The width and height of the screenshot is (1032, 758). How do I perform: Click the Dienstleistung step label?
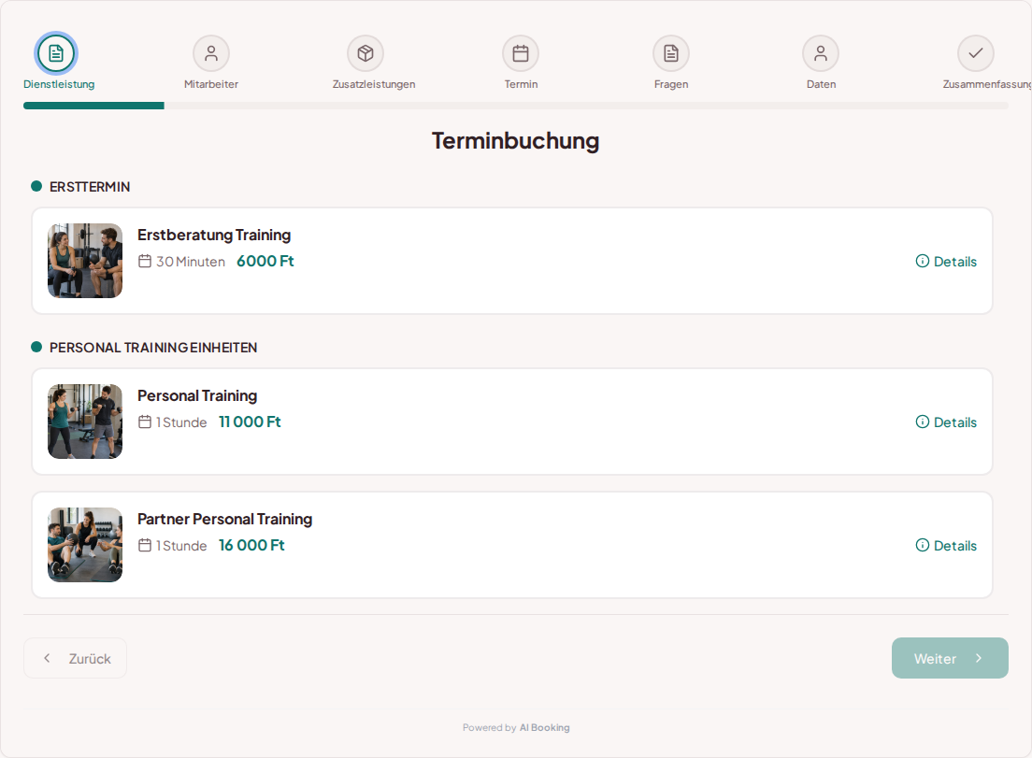[59, 84]
